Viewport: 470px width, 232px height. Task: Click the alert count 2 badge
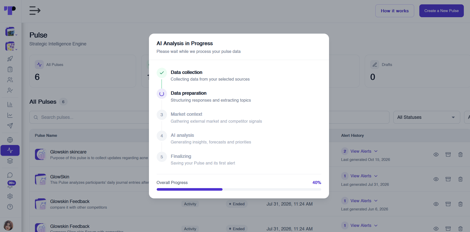345,151
